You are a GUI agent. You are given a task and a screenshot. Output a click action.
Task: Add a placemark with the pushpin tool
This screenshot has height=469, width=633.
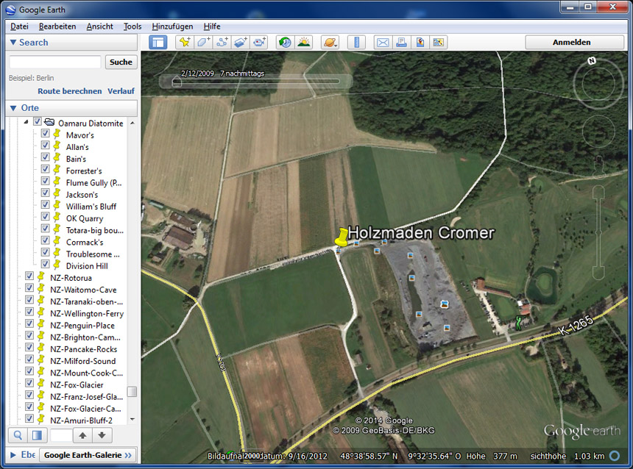185,43
